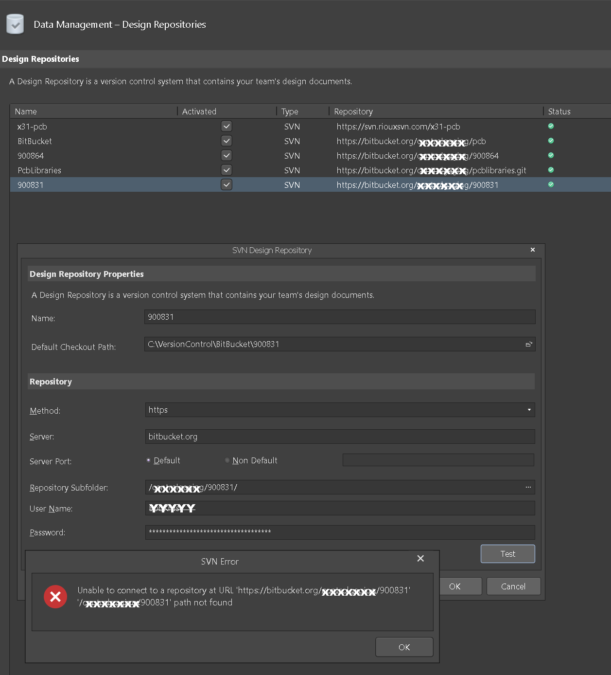This screenshot has height=675, width=611.
Task: Click the status icon for PcbLibraries
Action: point(551,170)
